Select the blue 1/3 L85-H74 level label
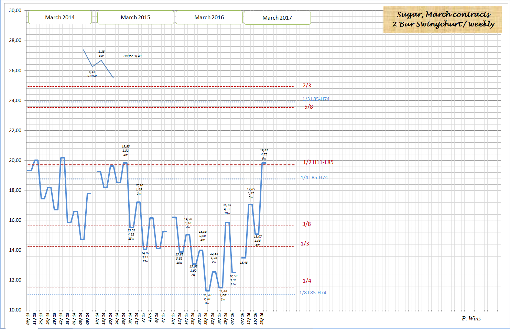 click(x=316, y=99)
